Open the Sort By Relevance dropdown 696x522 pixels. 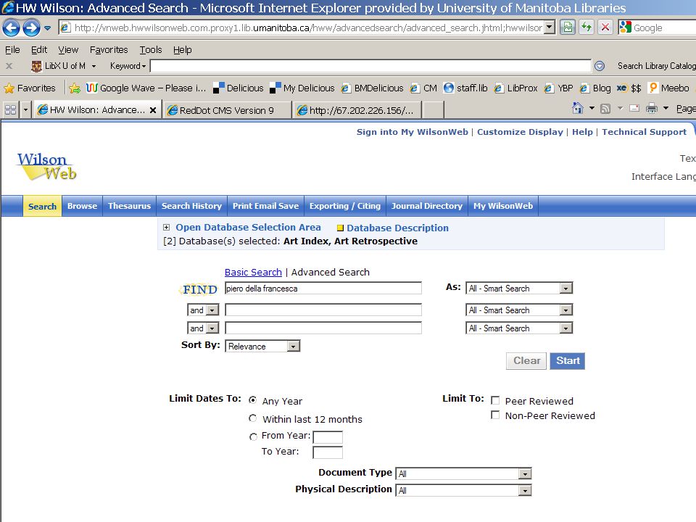tap(262, 347)
